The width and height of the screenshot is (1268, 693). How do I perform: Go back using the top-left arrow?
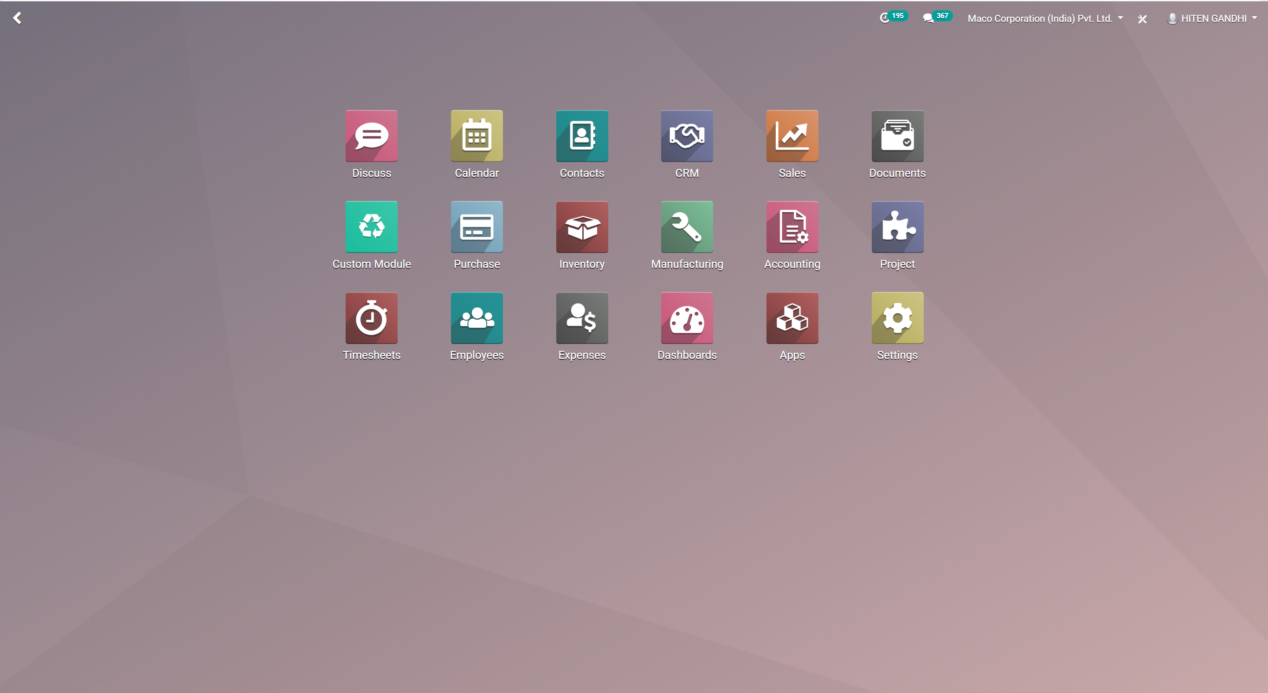tap(17, 18)
